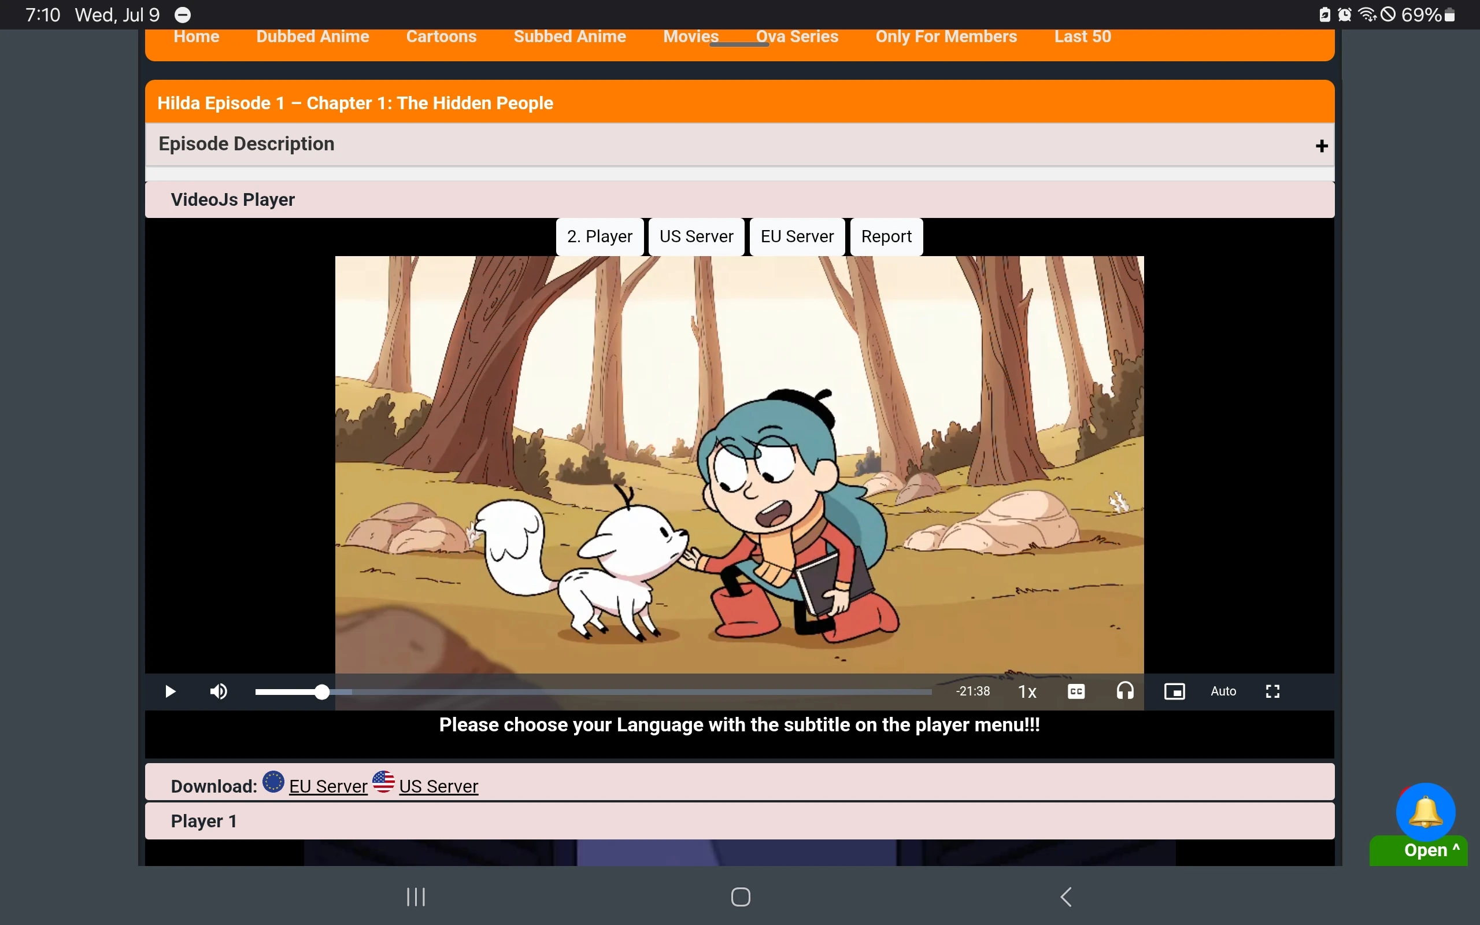
Task: Mute the video with the speaker icon
Action: point(219,691)
